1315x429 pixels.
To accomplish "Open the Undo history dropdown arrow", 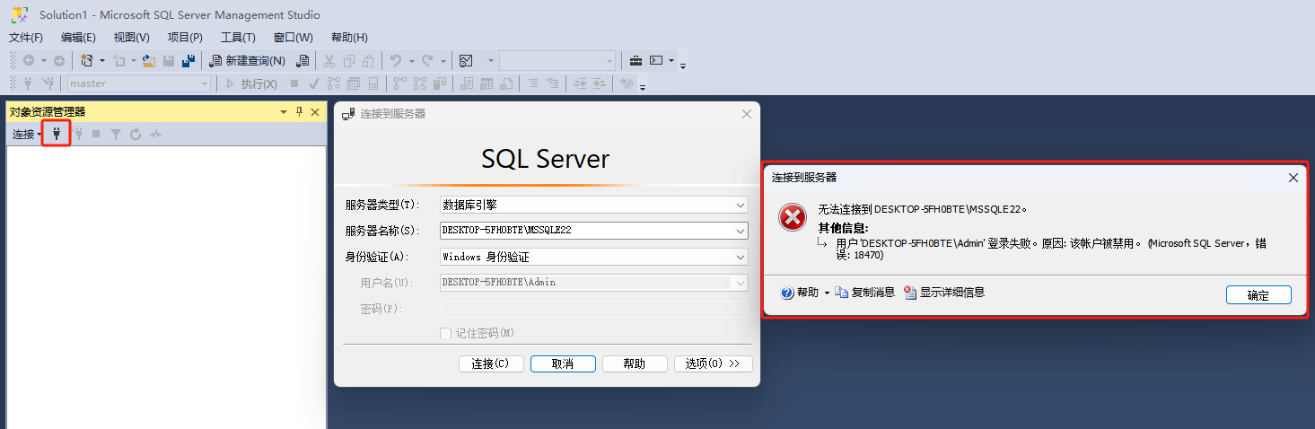I will pyautogui.click(x=411, y=61).
